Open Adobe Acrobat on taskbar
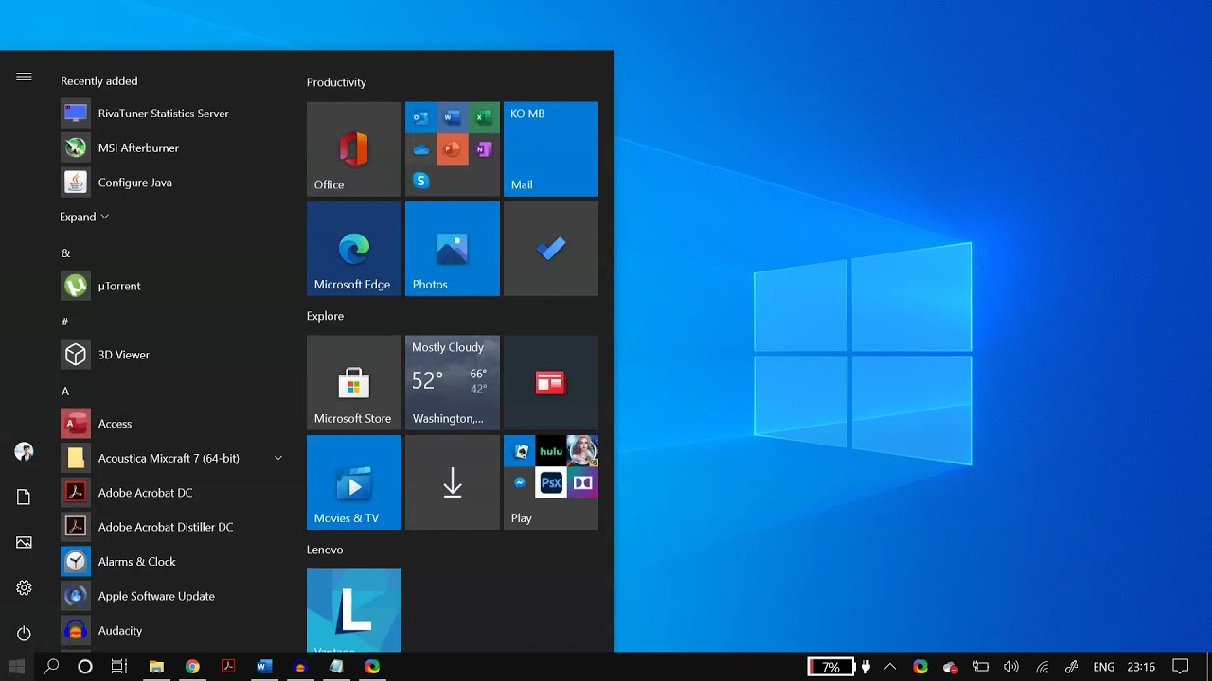This screenshot has width=1212, height=681. 228,667
